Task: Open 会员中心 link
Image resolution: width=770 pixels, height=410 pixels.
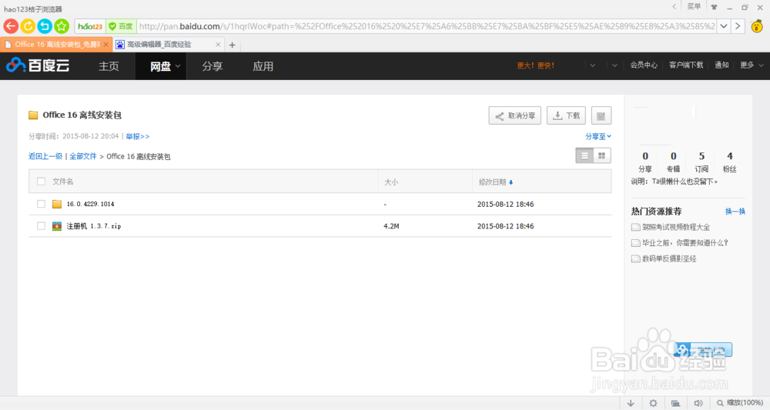Action: pos(644,65)
